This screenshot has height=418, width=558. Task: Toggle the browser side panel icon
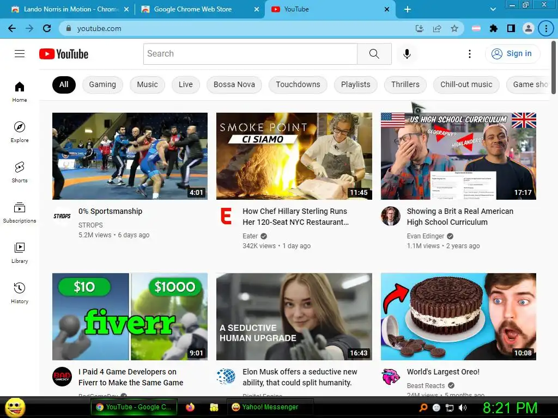[511, 28]
